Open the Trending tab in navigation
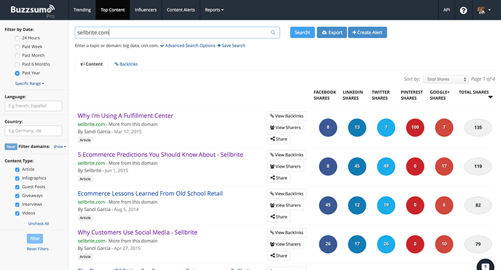Image resolution: width=501 pixels, height=270 pixels. 82,10
